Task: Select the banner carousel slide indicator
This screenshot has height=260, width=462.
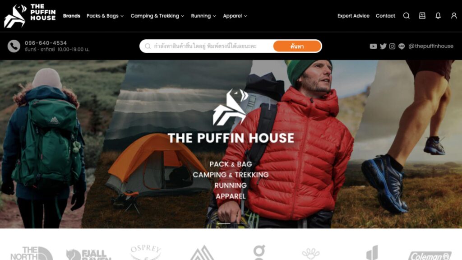Action: click(224, 223)
